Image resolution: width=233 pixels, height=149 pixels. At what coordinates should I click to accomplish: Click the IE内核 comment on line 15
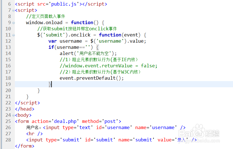tap(99, 60)
